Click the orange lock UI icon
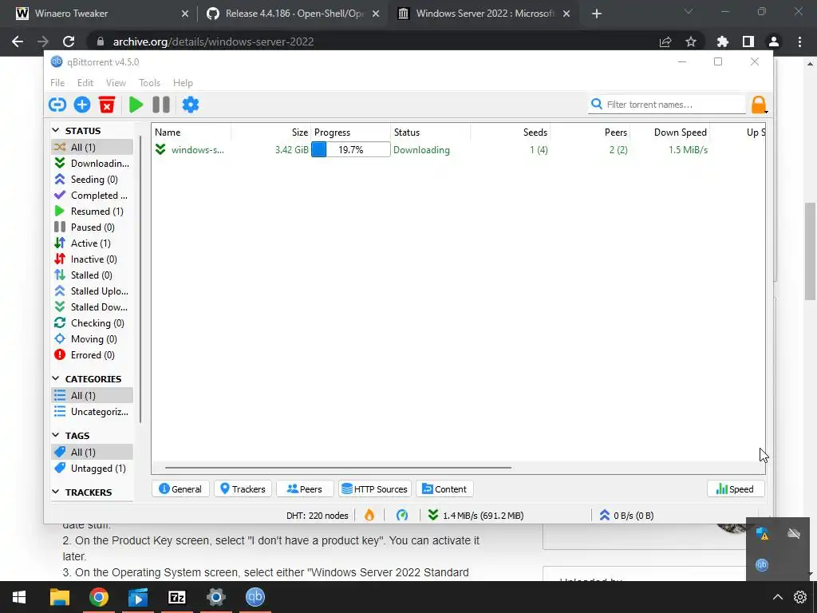The height and width of the screenshot is (613, 817). tap(759, 105)
